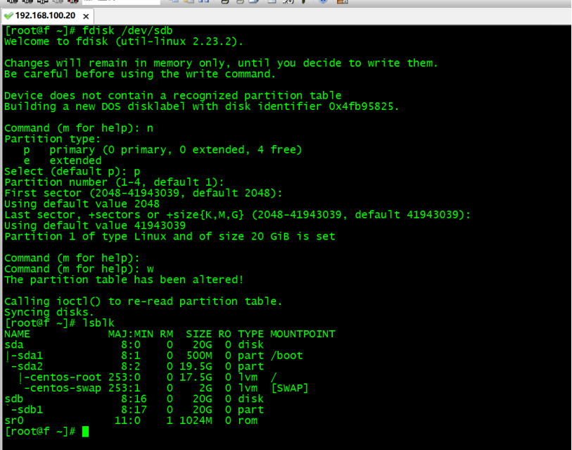
Task: Select the 192.168.100.20 session tab
Action: tap(47, 15)
